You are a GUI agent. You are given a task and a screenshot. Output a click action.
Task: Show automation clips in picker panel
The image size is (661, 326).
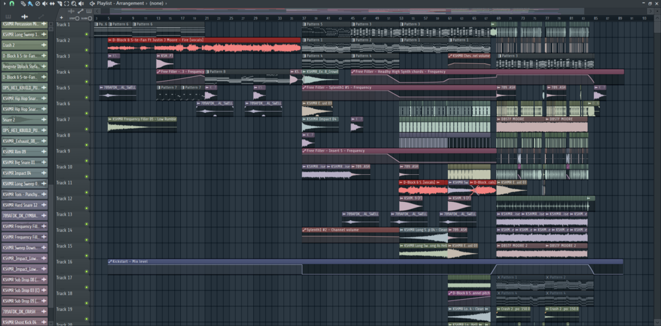[x=41, y=16]
